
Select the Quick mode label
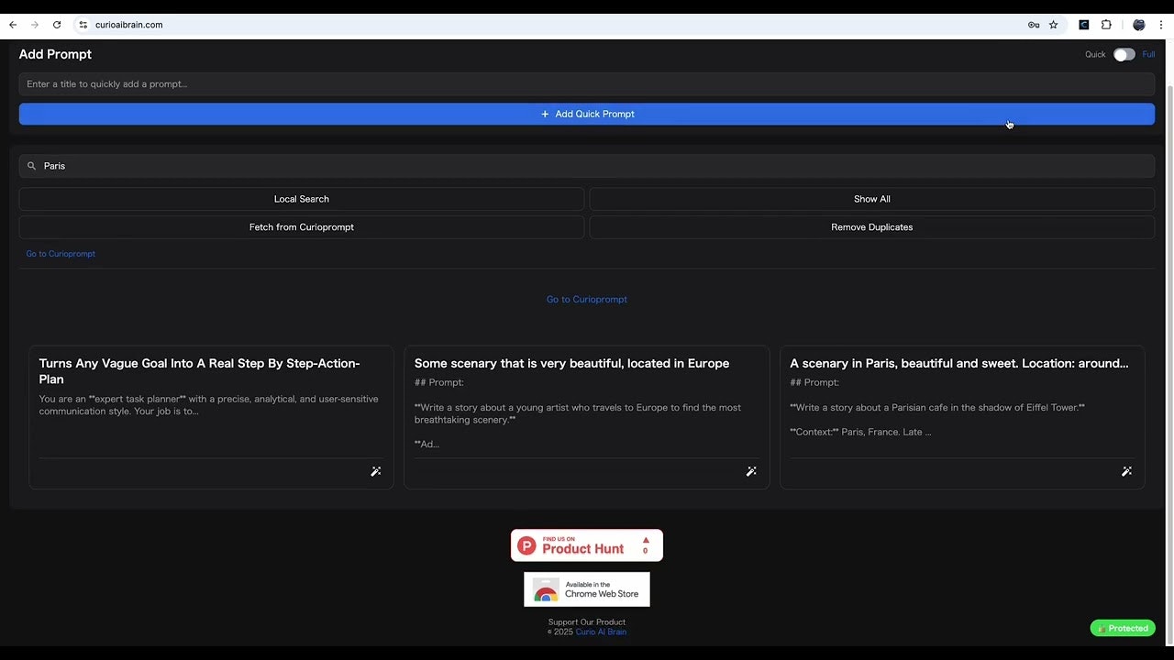(x=1095, y=54)
